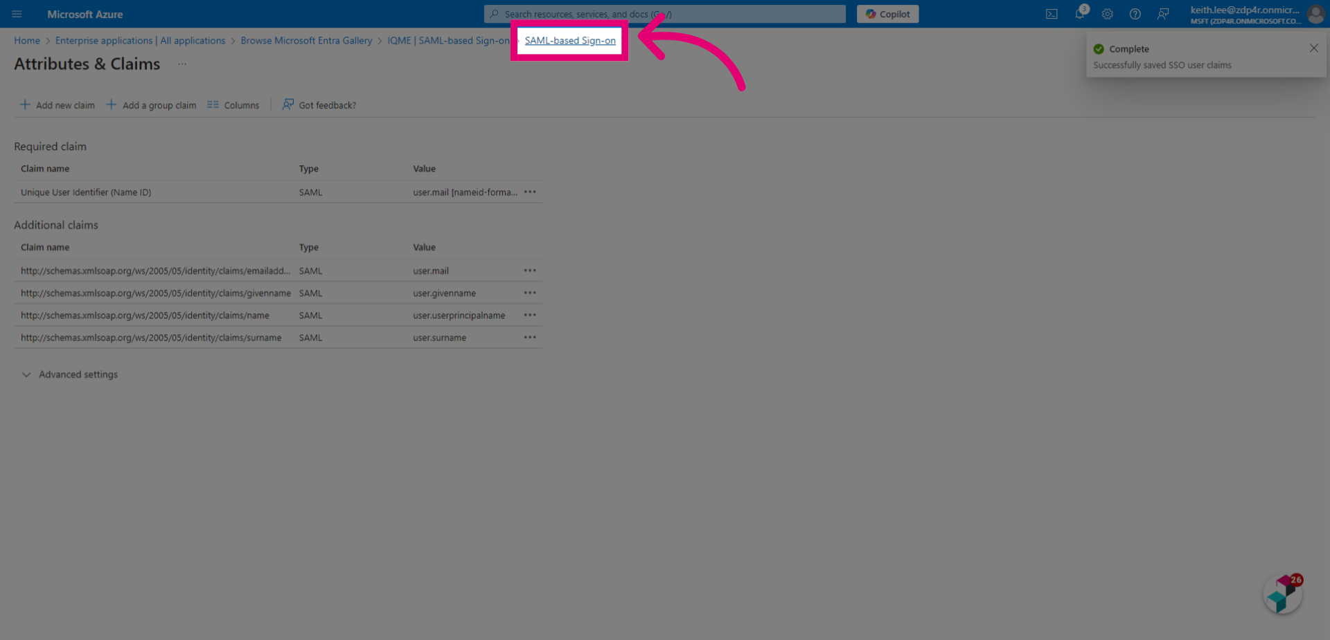Dismiss the Complete notification toast
The height and width of the screenshot is (640, 1330).
(1313, 48)
